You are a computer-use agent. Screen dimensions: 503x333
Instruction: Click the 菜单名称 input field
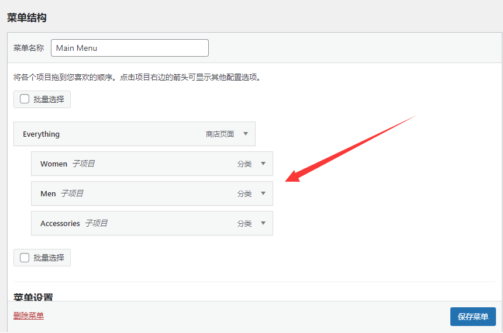(x=130, y=48)
